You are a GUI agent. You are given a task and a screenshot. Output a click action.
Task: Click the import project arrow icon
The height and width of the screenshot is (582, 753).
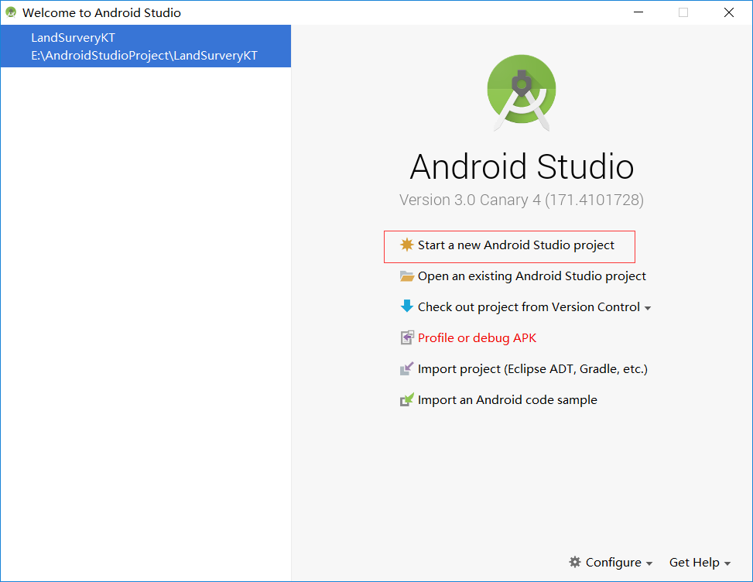(406, 368)
